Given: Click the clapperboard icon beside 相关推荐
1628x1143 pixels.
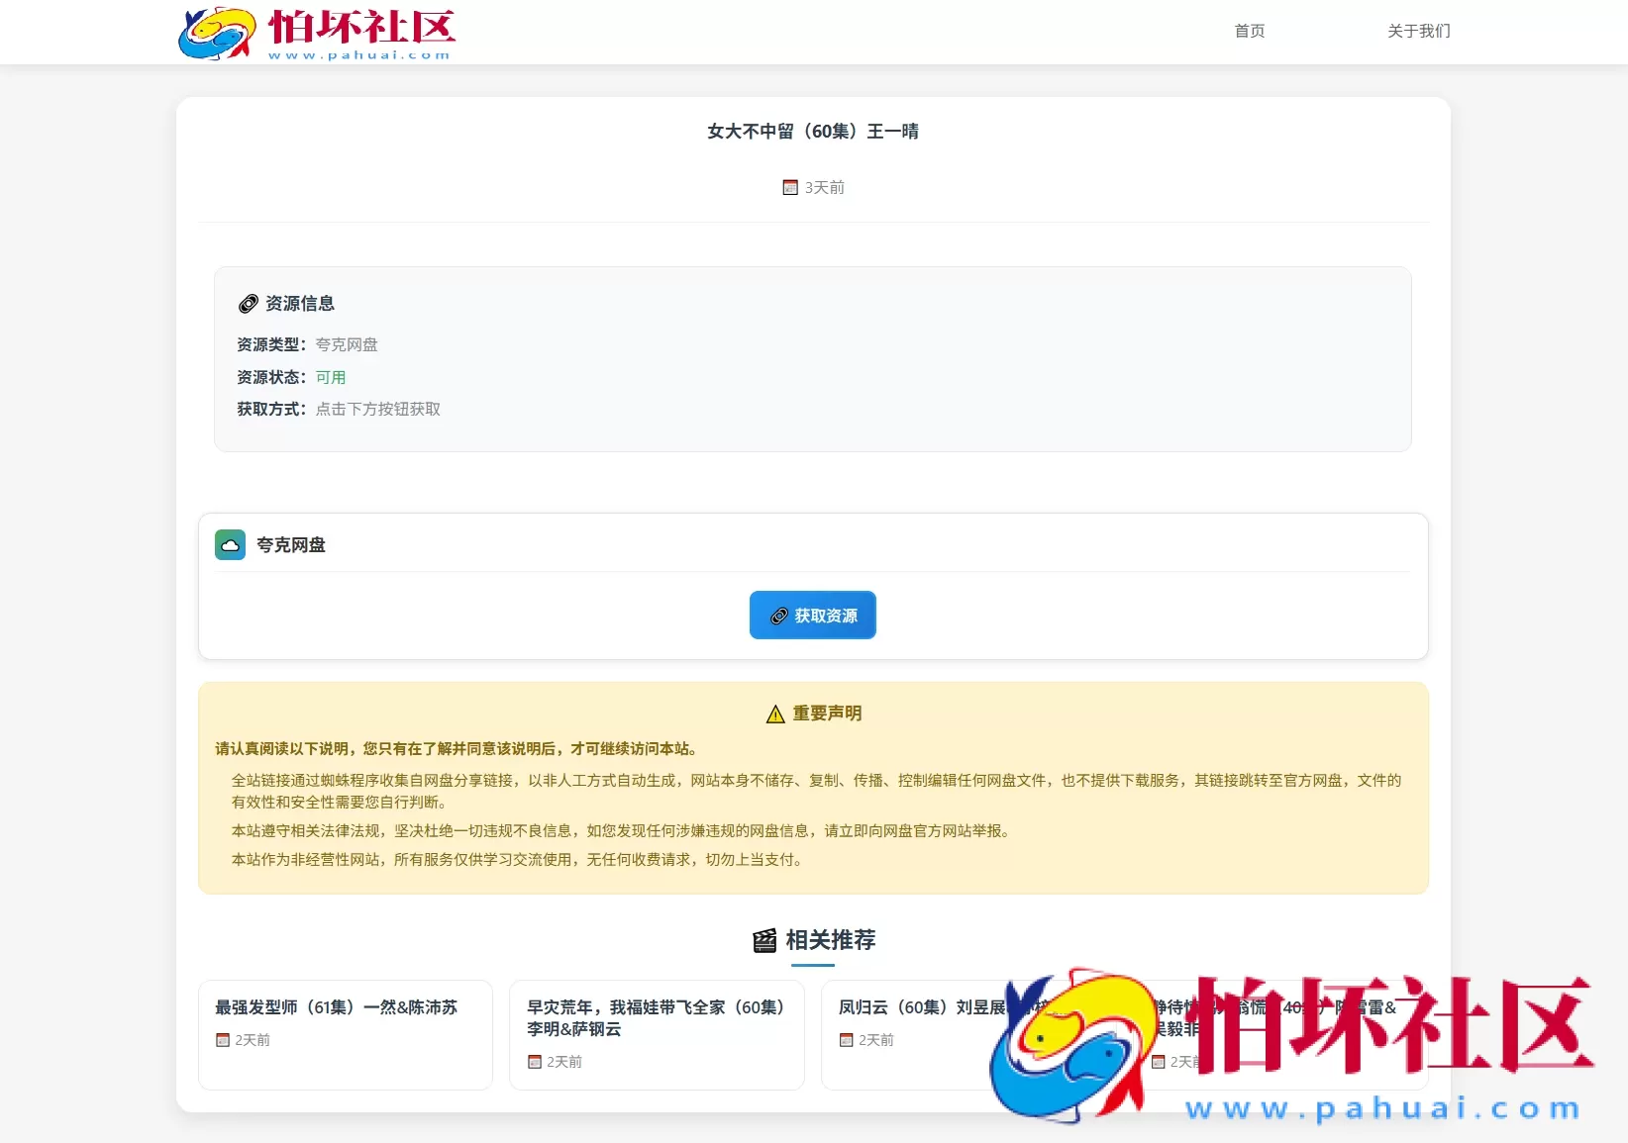Looking at the screenshot, I should [763, 941].
